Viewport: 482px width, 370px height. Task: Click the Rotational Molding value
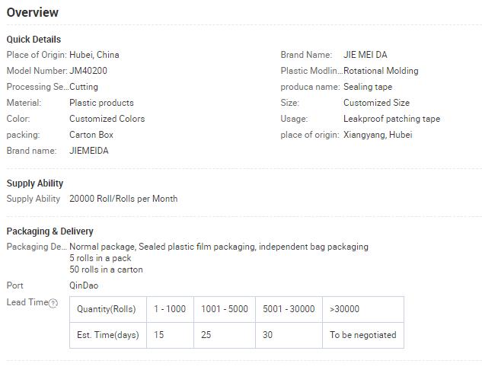click(381, 71)
